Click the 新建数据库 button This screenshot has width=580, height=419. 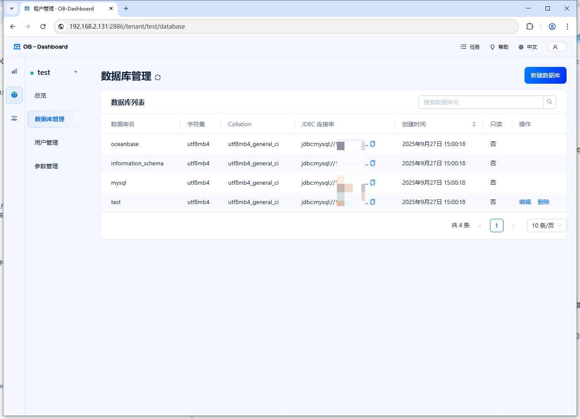(x=545, y=75)
